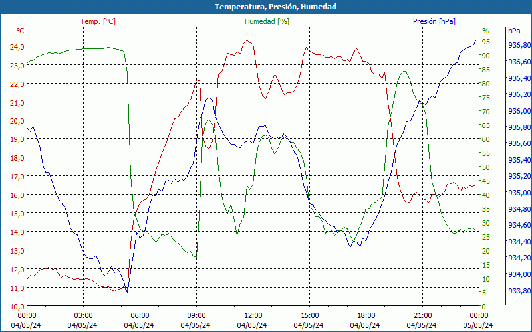
Task: Click humidity axis value 70
Action: (486, 112)
